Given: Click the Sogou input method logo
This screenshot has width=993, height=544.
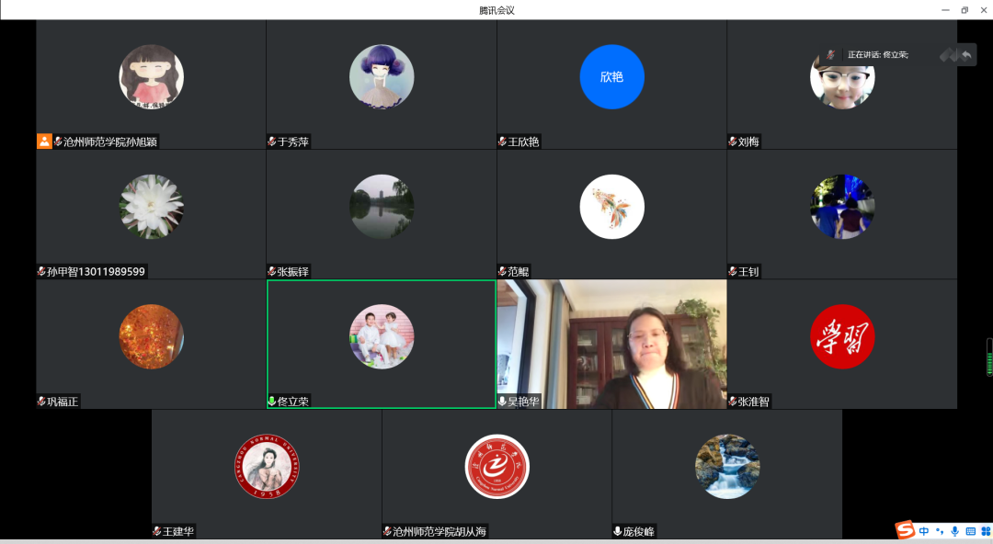Looking at the screenshot, I should [906, 530].
